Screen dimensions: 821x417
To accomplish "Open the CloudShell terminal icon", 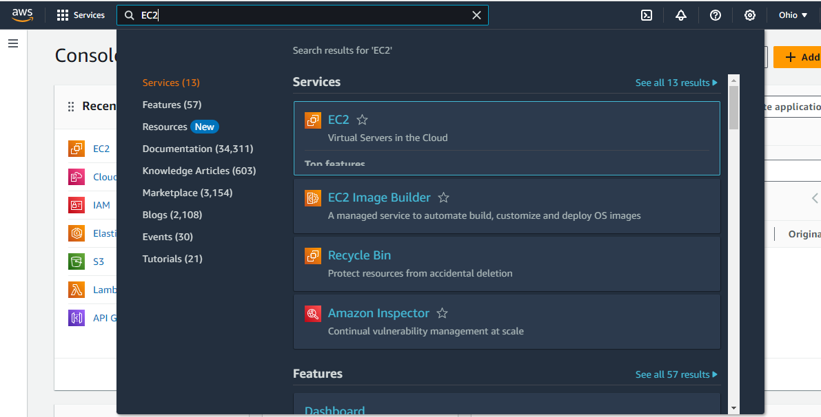I will (647, 15).
